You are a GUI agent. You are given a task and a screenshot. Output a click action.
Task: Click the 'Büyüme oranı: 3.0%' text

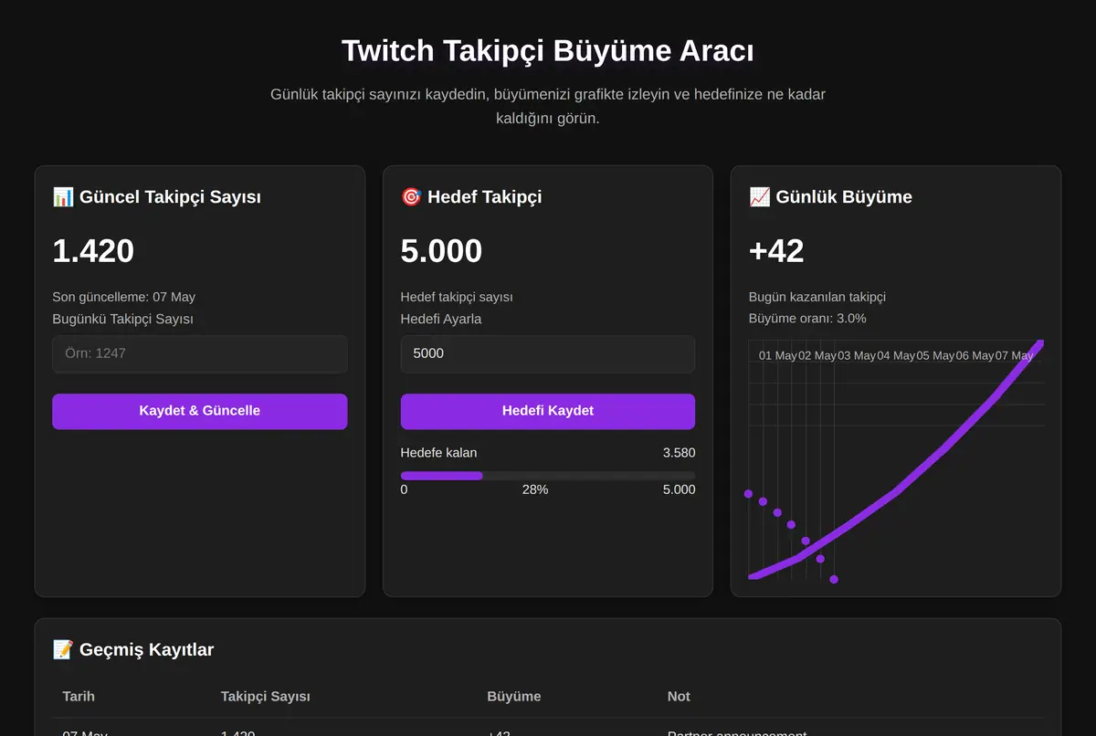coord(807,319)
